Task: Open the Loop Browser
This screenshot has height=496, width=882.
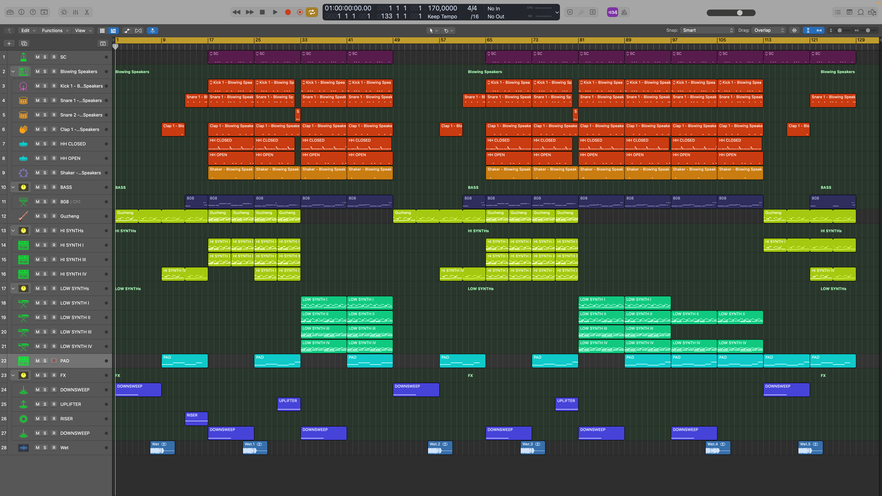Action: pos(861,12)
